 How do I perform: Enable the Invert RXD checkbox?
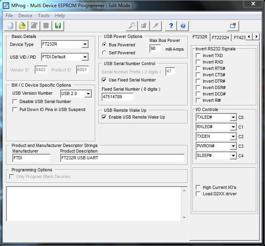(198, 62)
